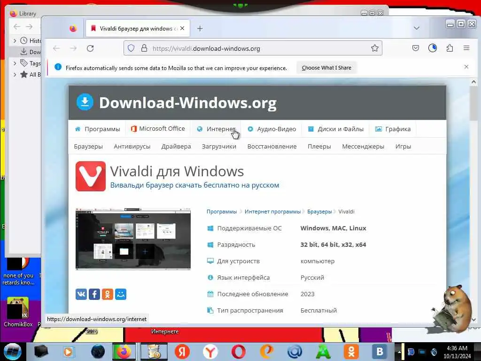Dismiss the Firefox data notification bar
This screenshot has width=481, height=361.
466,67
